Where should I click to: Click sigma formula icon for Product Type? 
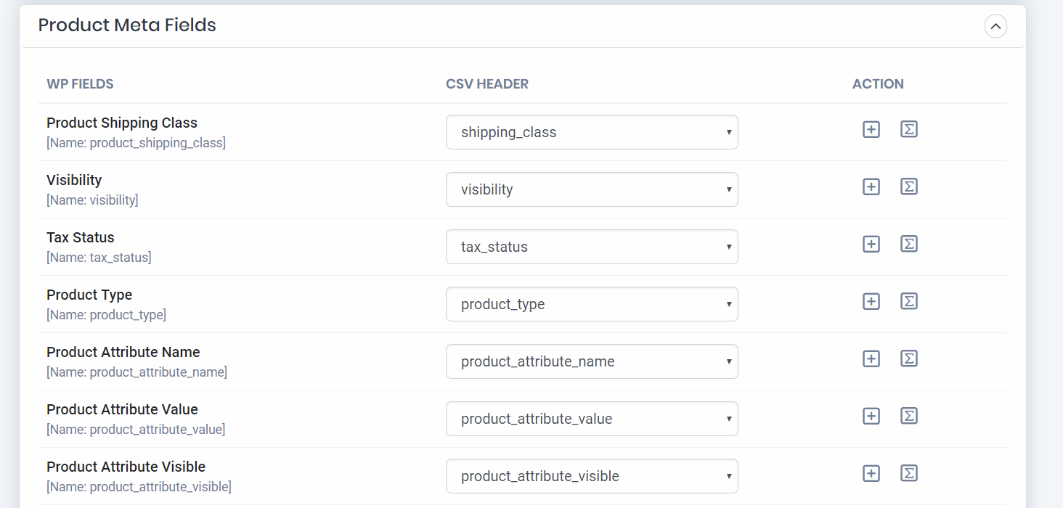pos(909,301)
